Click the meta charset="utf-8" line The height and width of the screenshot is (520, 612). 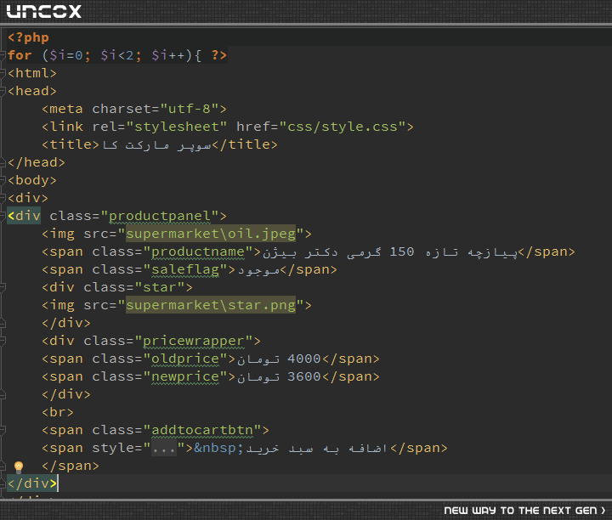pos(134,109)
